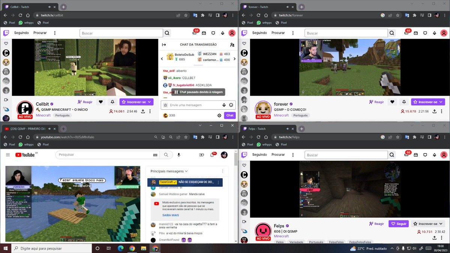Open chat settings gear in Cellbit window

pyautogui.click(x=219, y=115)
